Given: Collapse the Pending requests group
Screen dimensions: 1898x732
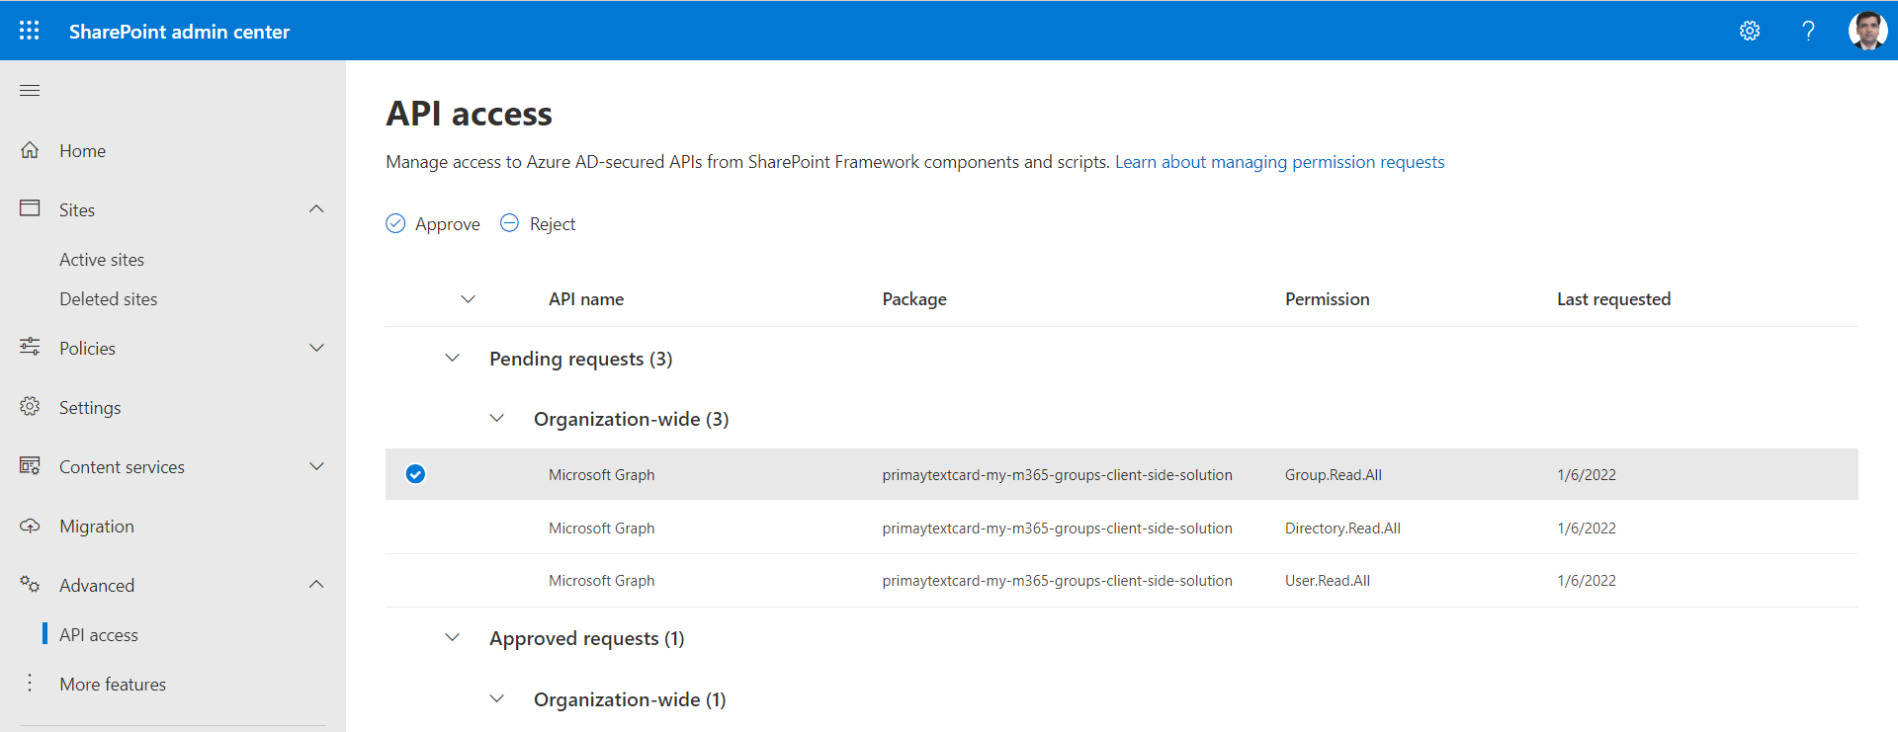Looking at the screenshot, I should click(453, 359).
